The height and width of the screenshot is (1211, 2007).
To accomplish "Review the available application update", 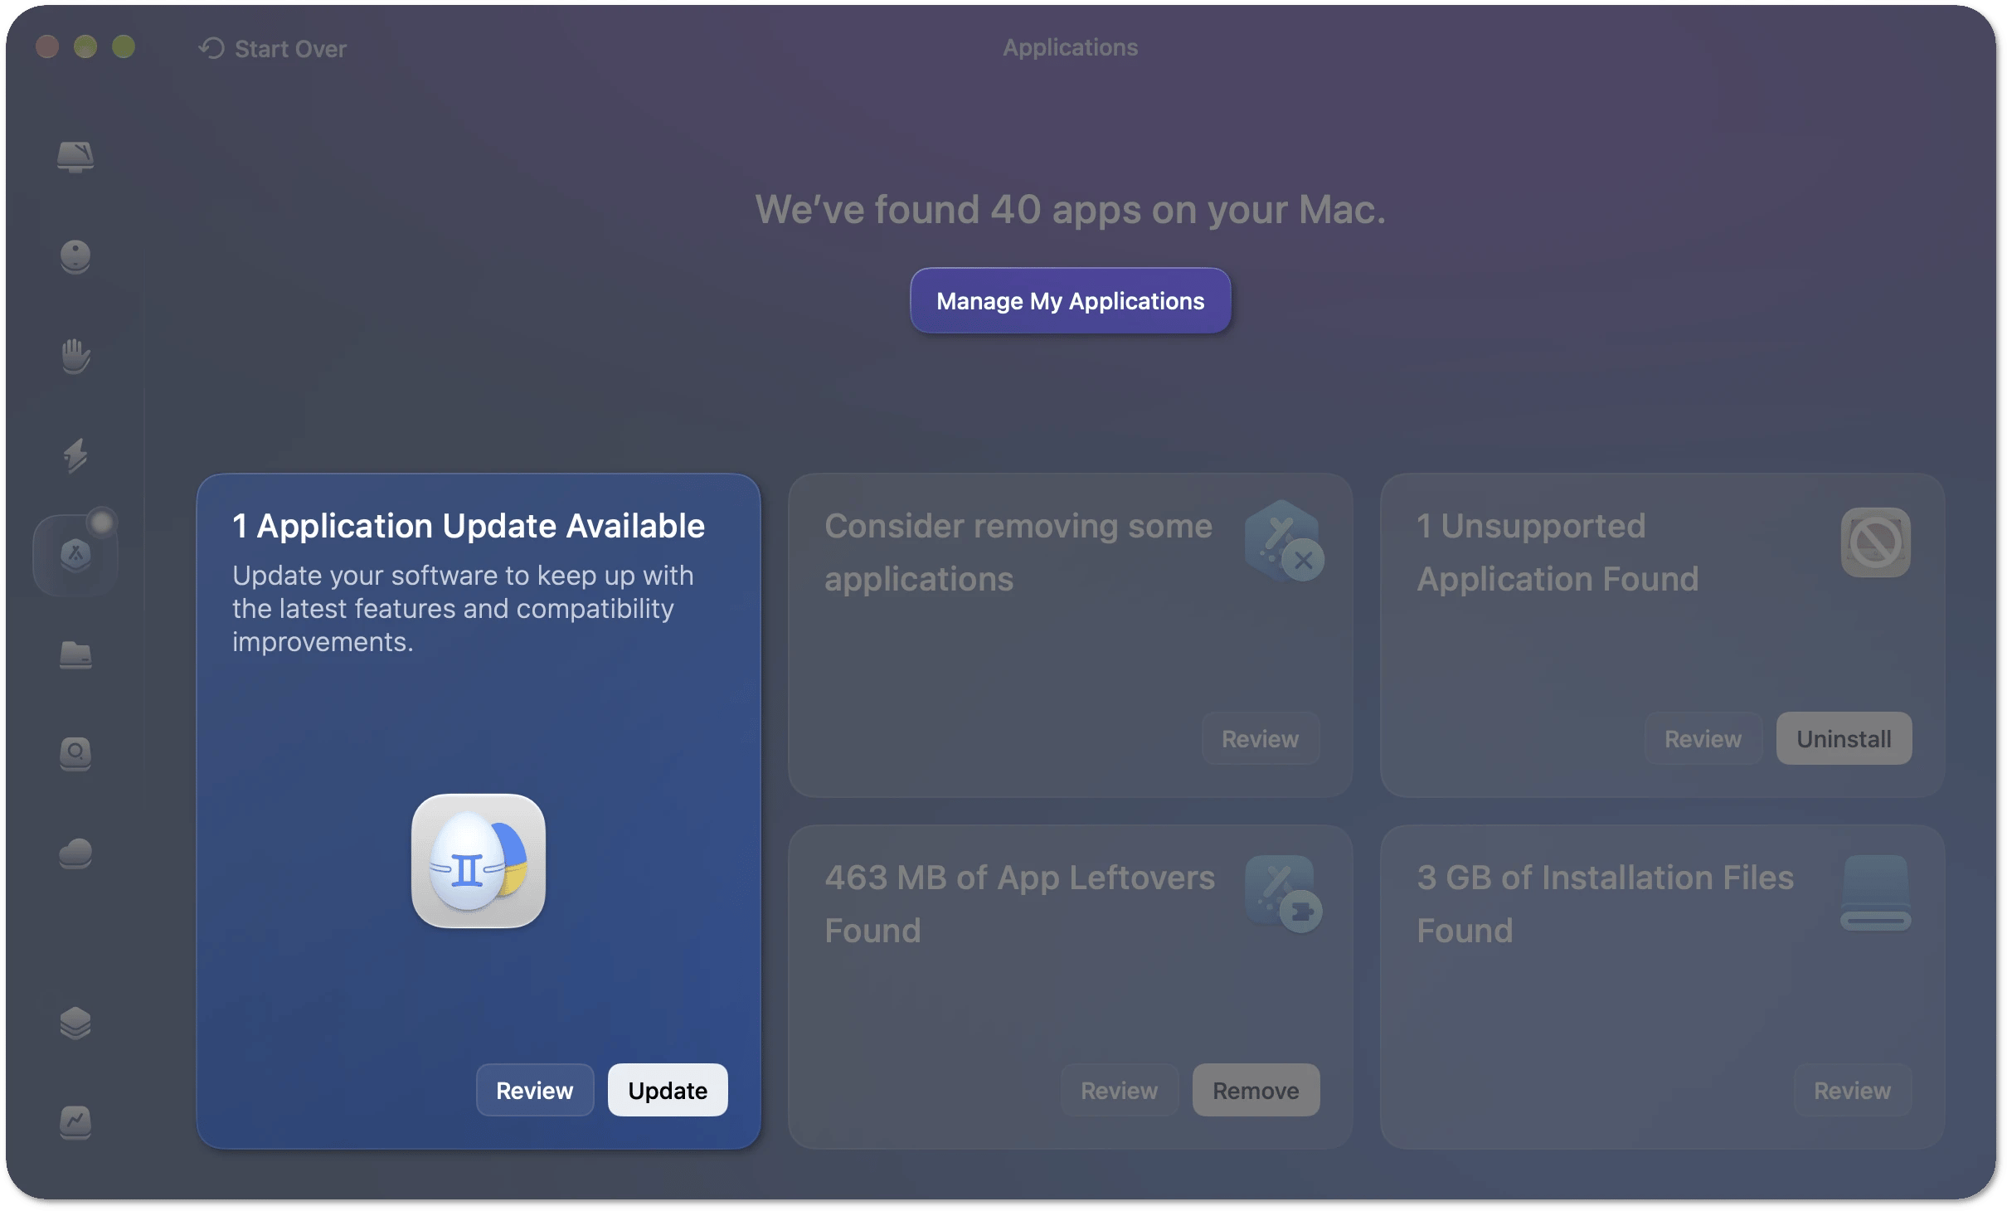I will click(x=534, y=1090).
